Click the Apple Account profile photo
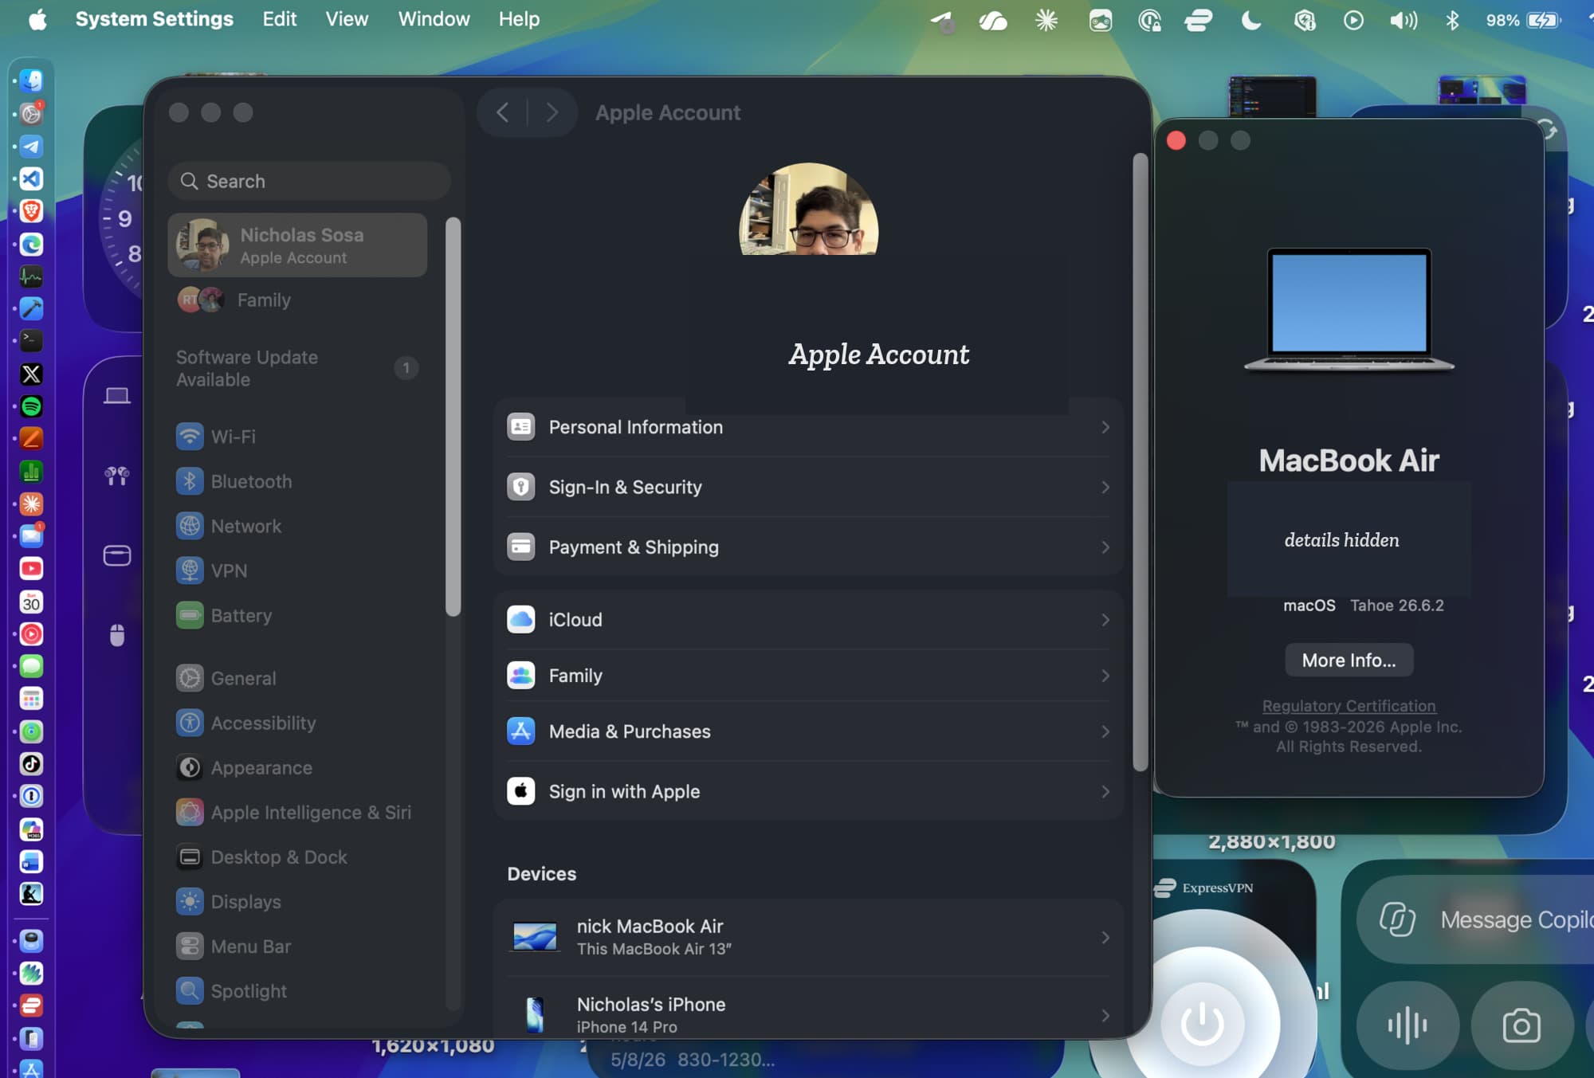The width and height of the screenshot is (1594, 1078). (808, 210)
